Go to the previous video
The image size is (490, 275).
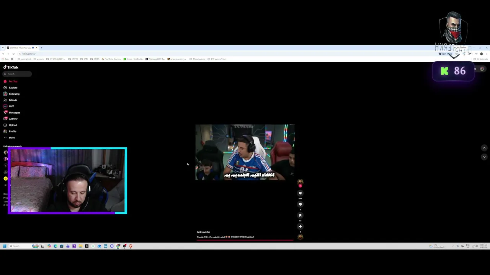[484, 148]
